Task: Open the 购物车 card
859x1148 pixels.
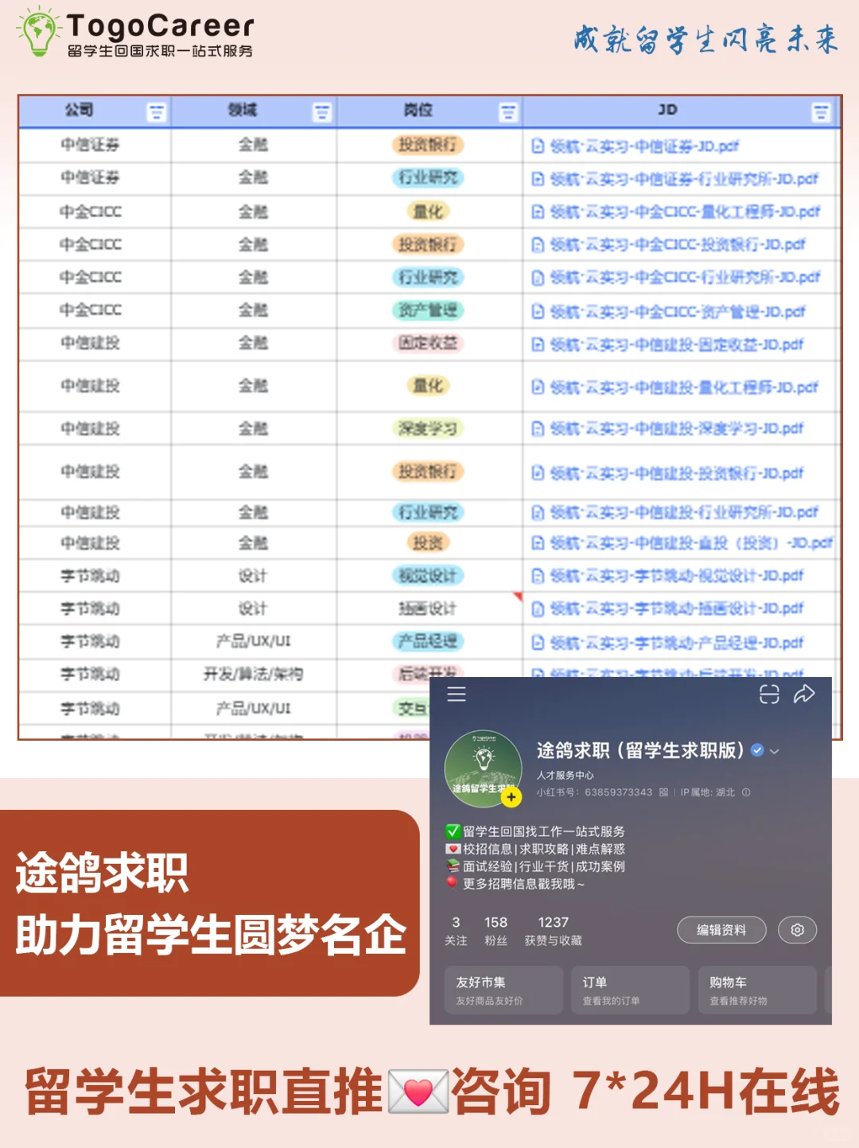Action: click(x=757, y=990)
